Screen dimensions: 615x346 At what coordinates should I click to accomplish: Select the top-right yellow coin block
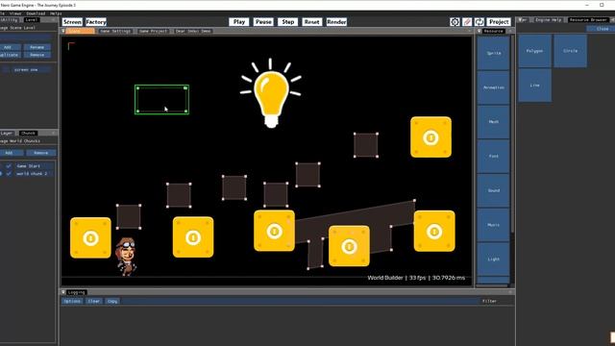(430, 137)
